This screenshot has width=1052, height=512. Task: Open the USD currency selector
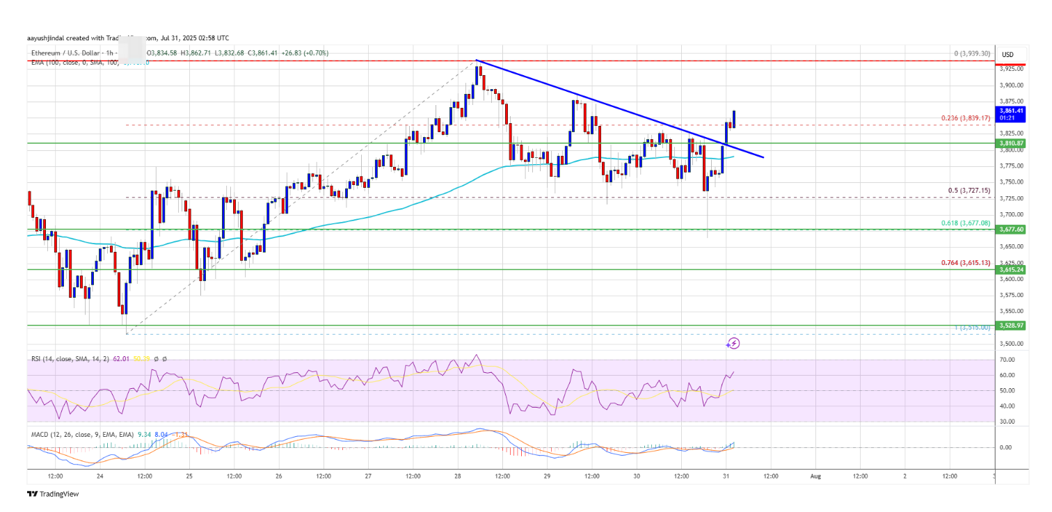[1007, 54]
